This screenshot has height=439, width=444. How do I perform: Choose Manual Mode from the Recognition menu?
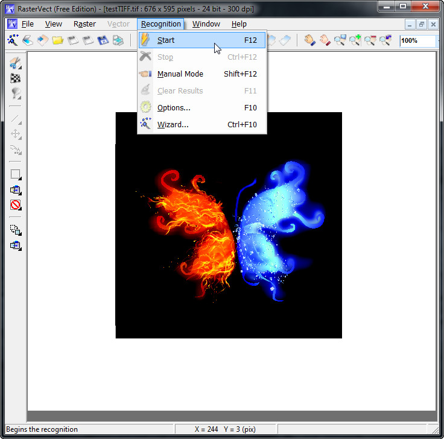[x=202, y=74]
